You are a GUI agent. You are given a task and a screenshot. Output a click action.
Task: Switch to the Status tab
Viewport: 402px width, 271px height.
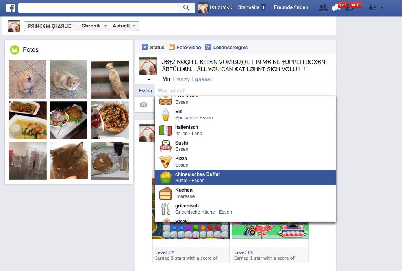click(153, 47)
